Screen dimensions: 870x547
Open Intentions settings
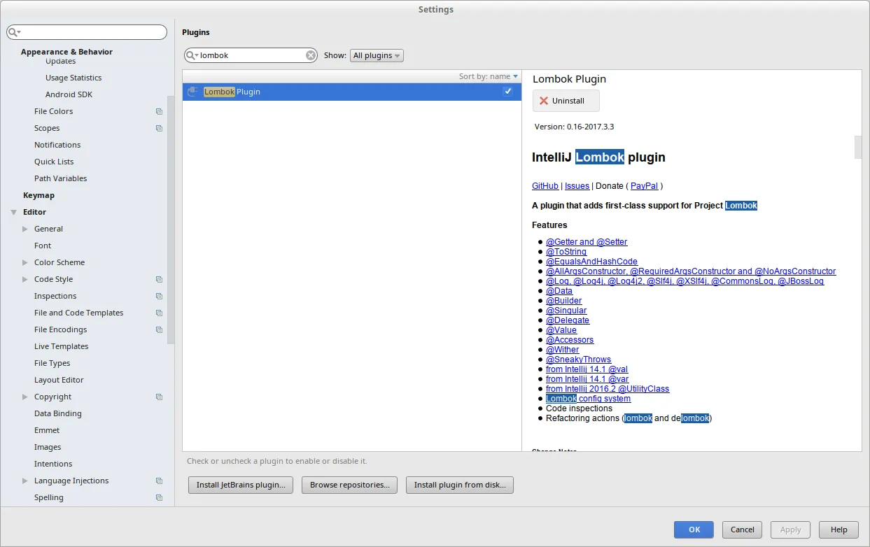[53, 464]
